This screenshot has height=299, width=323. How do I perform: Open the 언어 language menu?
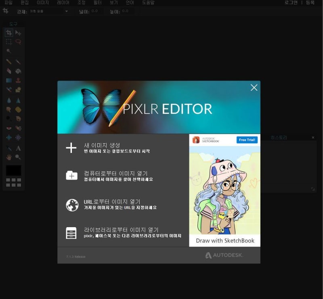pos(130,2)
